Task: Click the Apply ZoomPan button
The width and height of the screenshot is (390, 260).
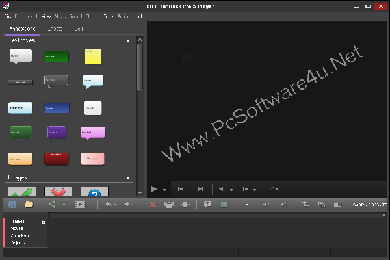Action: [370, 205]
